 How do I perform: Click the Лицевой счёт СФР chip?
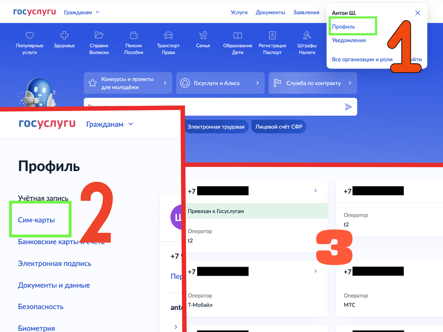(x=279, y=127)
